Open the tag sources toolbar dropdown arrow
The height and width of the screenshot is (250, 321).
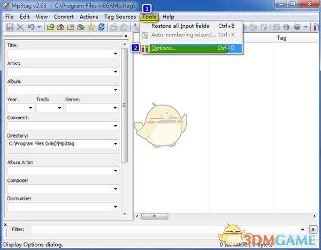305,27
